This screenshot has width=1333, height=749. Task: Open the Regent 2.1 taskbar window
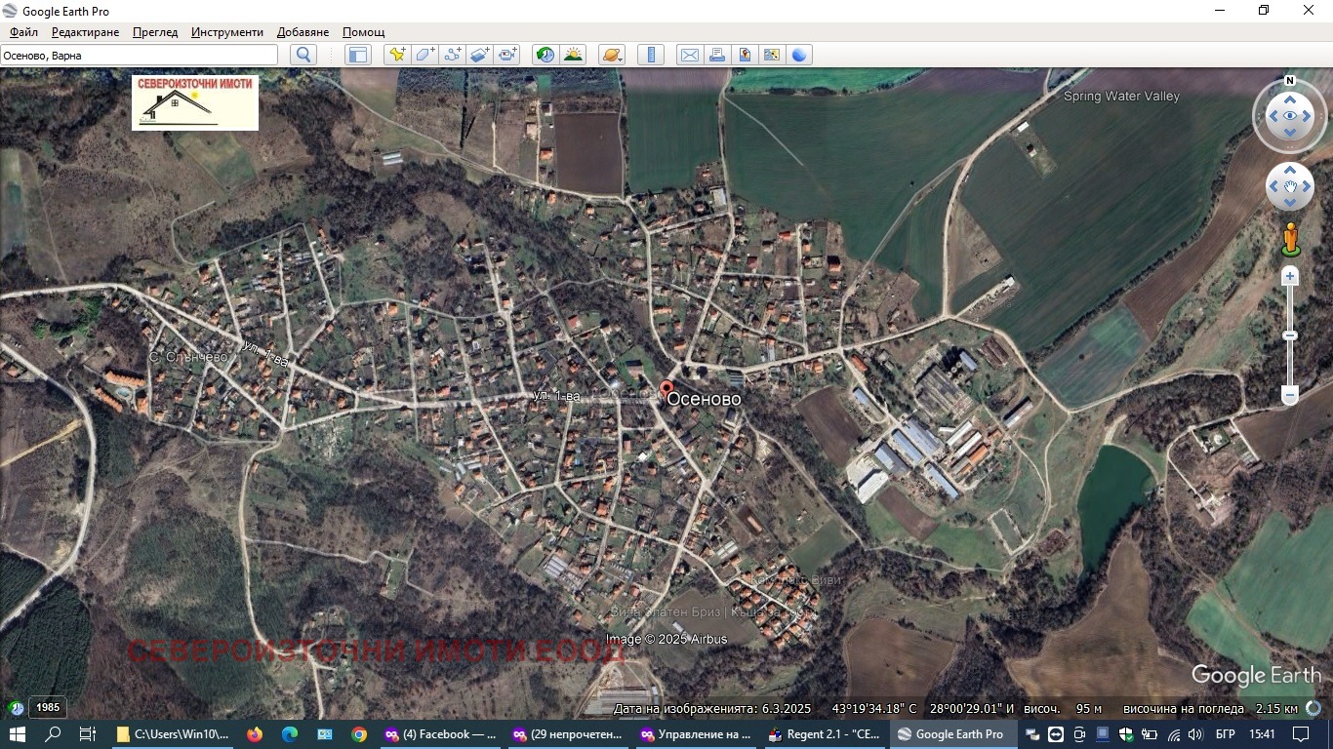coord(826,734)
